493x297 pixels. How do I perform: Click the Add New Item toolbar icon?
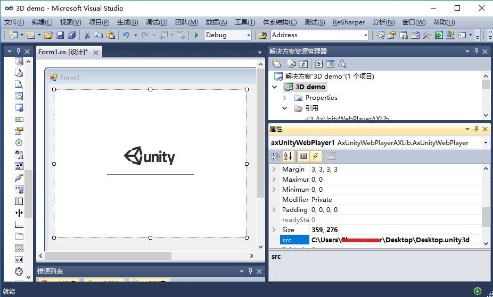30,35
